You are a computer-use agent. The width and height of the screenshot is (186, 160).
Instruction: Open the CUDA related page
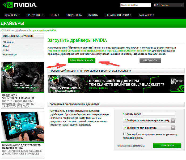(x=6, y=50)
